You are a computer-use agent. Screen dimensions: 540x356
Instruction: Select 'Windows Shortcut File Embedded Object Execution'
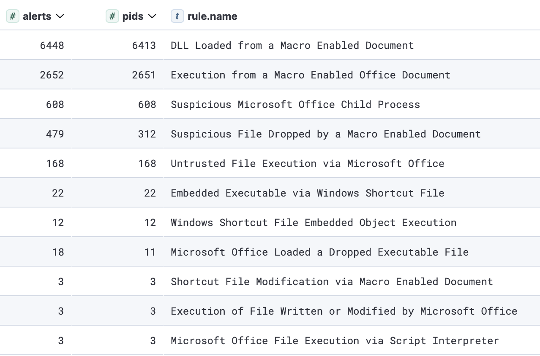[x=313, y=223]
